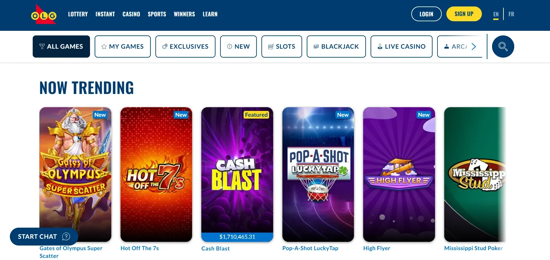This screenshot has height=260, width=550.
Task: Click the cards icon on Blackjack
Action: click(x=316, y=47)
